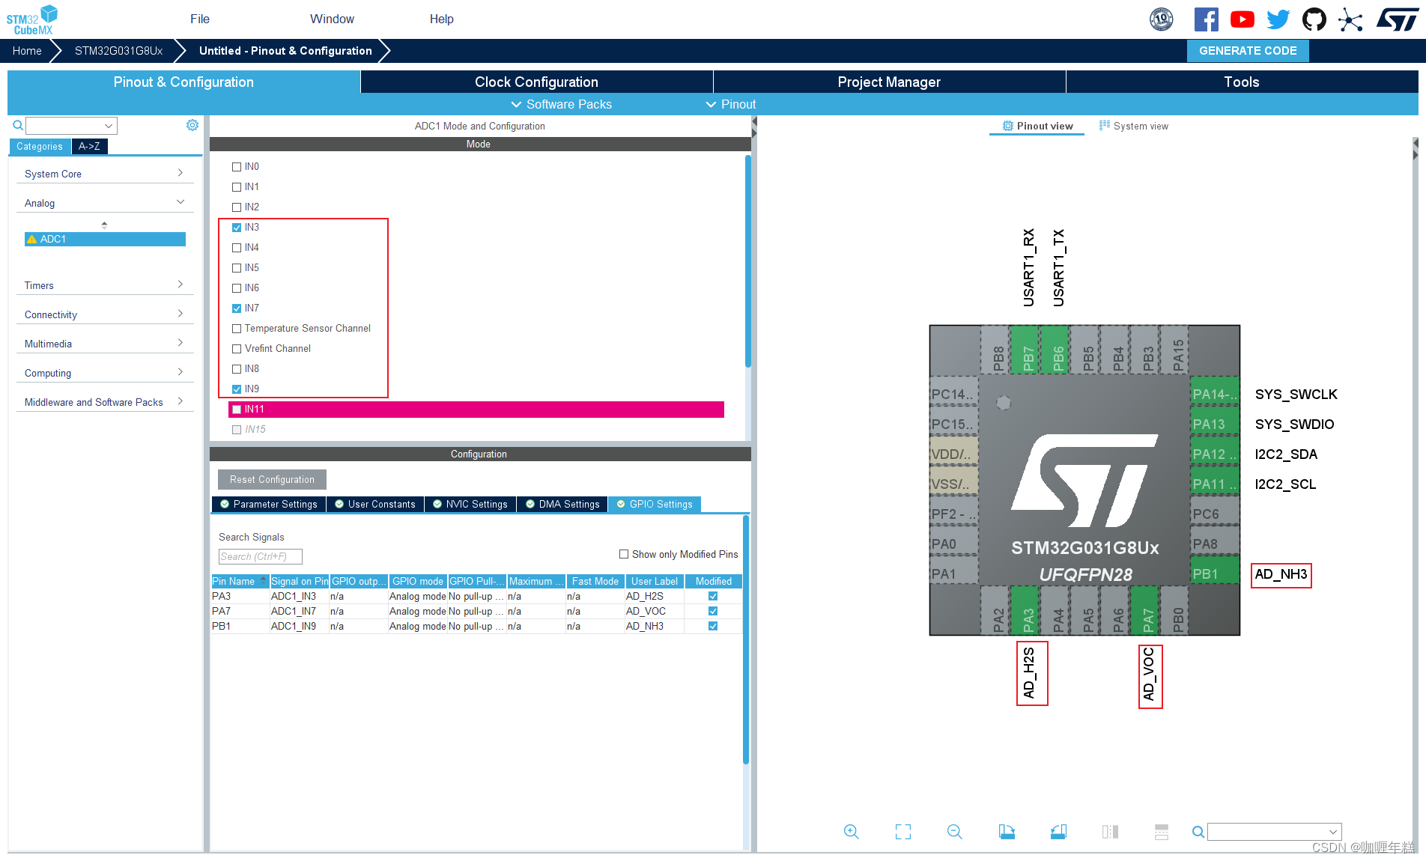The width and height of the screenshot is (1426, 861).
Task: Check Show only Modified Pins
Action: pos(624,554)
